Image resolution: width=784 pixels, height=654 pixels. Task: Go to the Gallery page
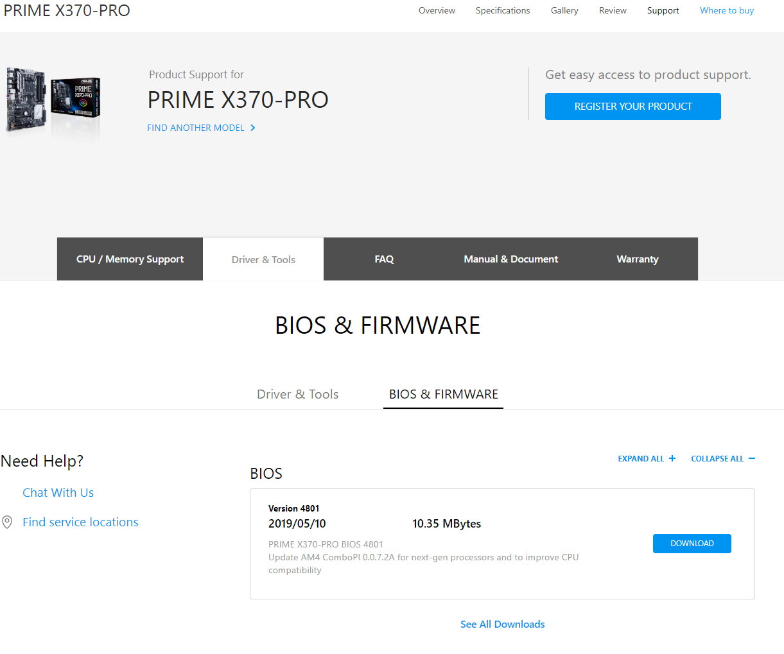[564, 10]
